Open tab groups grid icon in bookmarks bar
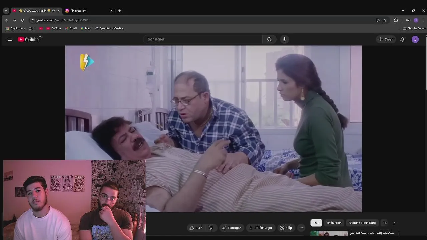The height and width of the screenshot is (240, 427). 31,29
